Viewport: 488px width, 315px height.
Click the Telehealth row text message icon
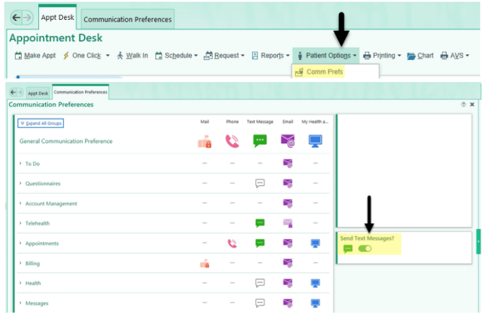click(260, 223)
